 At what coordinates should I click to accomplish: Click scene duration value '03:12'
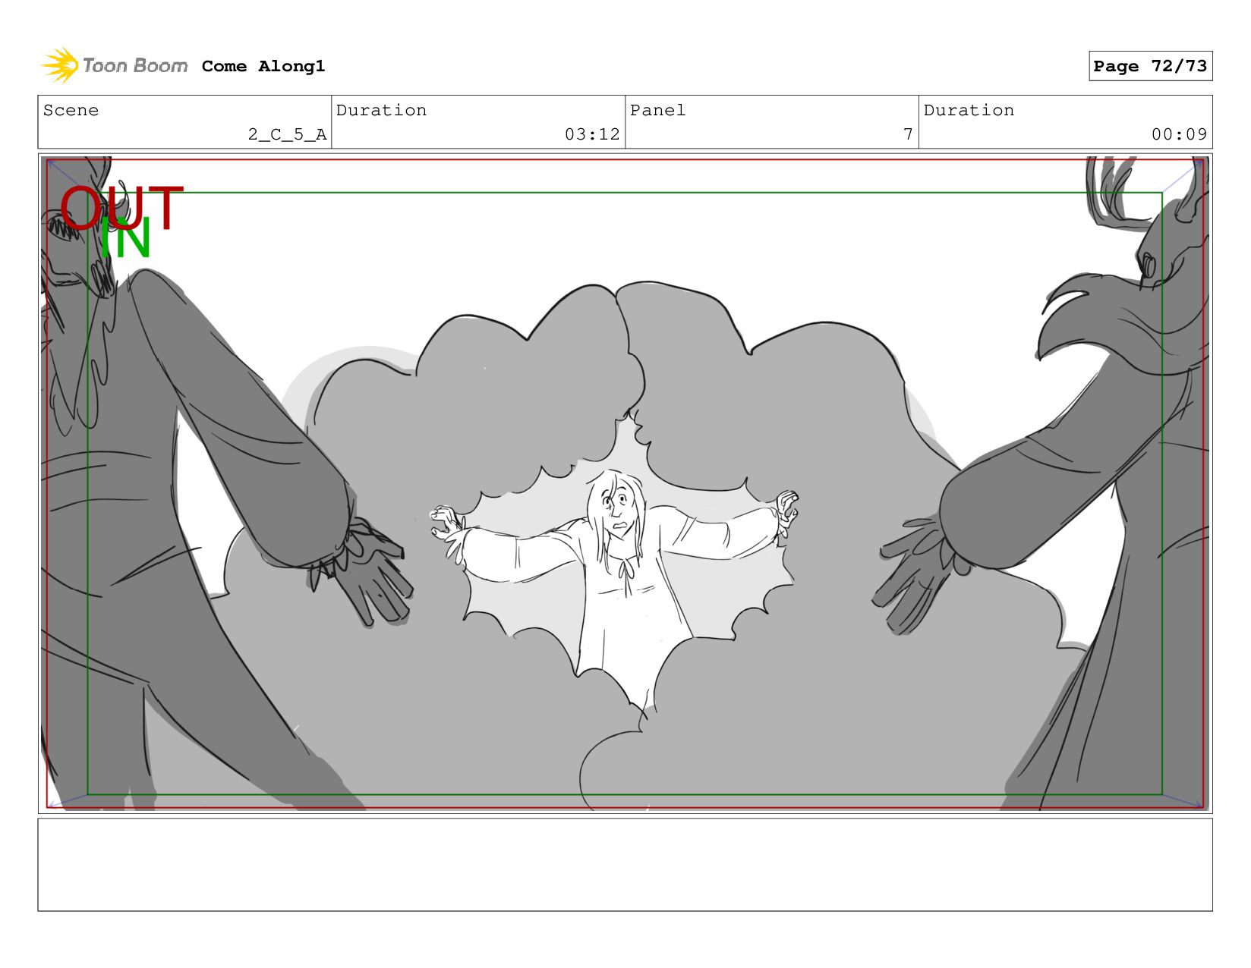pos(592,134)
